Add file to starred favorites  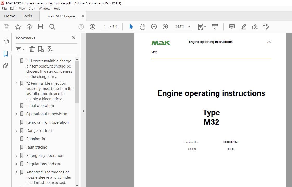click(x=18, y=27)
